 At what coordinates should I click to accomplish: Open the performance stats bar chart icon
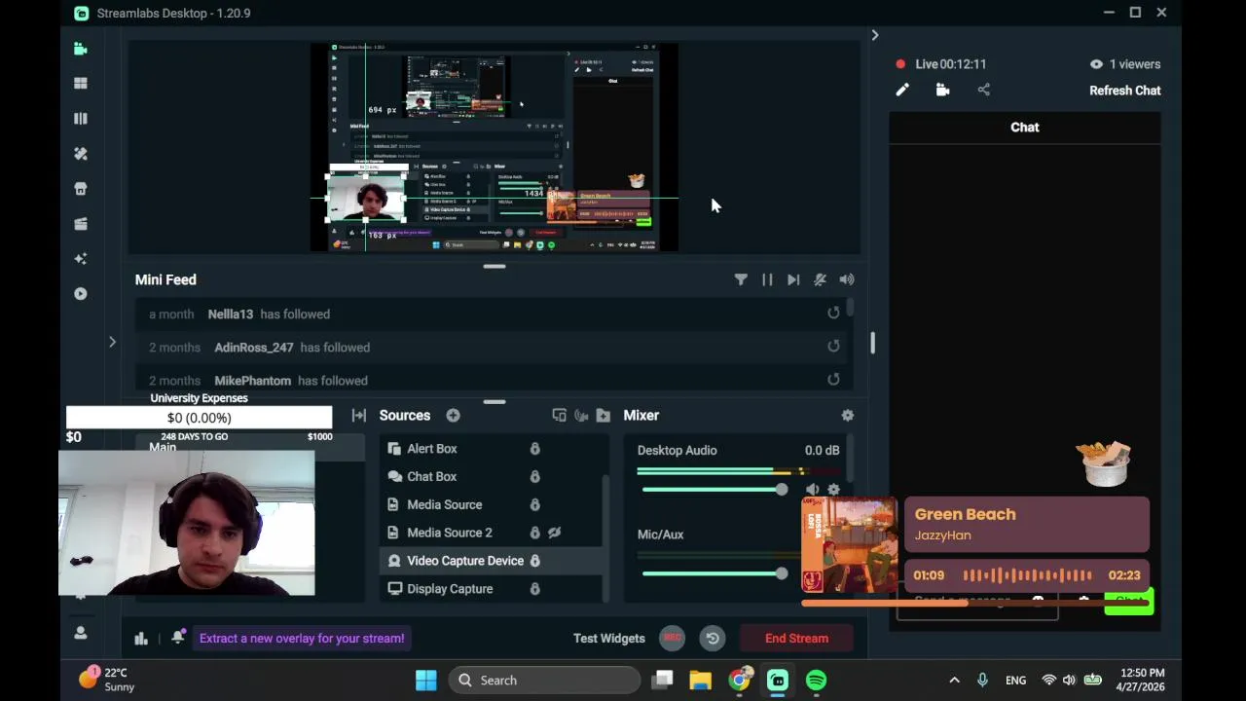click(141, 639)
